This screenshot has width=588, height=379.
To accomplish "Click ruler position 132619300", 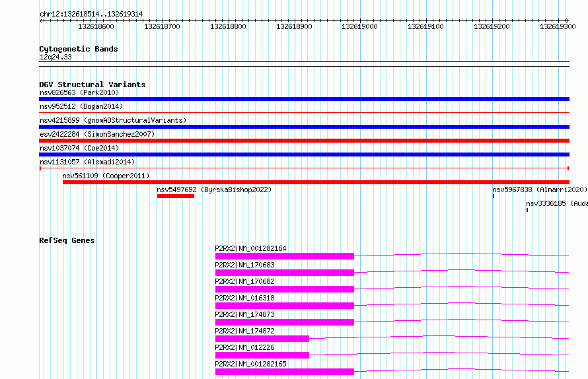I will pos(558,26).
